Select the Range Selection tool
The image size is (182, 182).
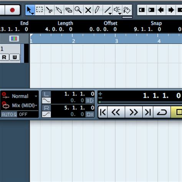pyautogui.click(x=40, y=10)
